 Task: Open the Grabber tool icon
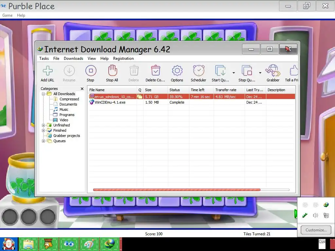[x=273, y=71]
